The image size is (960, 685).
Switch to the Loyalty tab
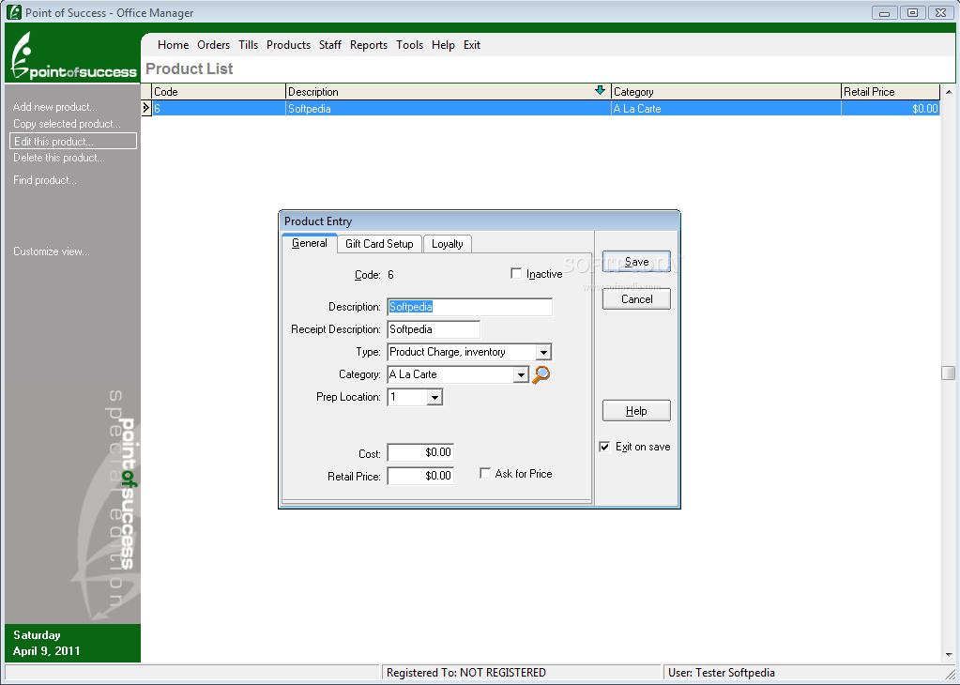point(448,244)
